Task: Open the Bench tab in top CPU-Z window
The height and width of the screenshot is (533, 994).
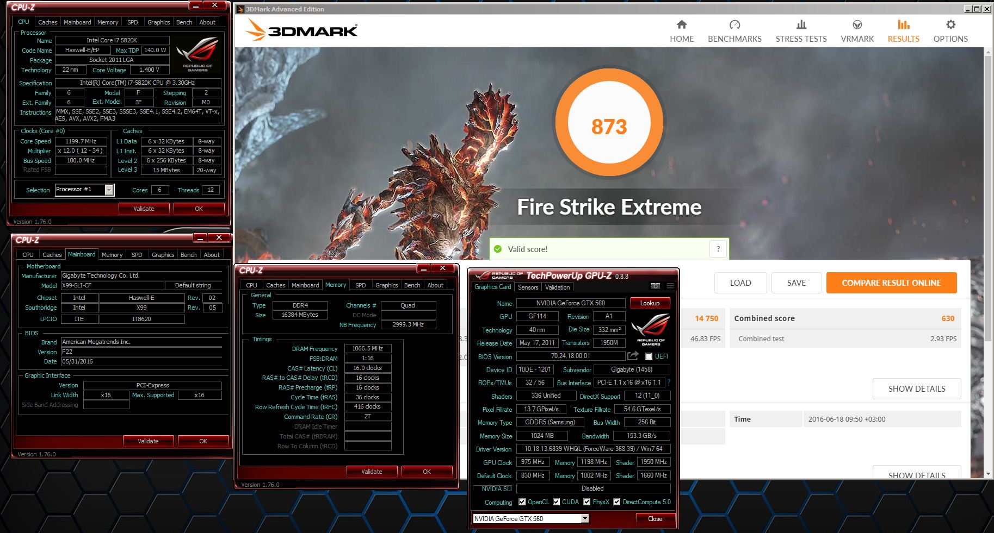Action: click(184, 22)
